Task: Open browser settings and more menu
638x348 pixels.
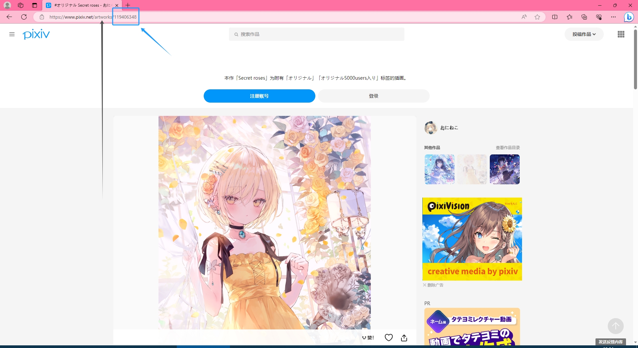Action: click(613, 17)
